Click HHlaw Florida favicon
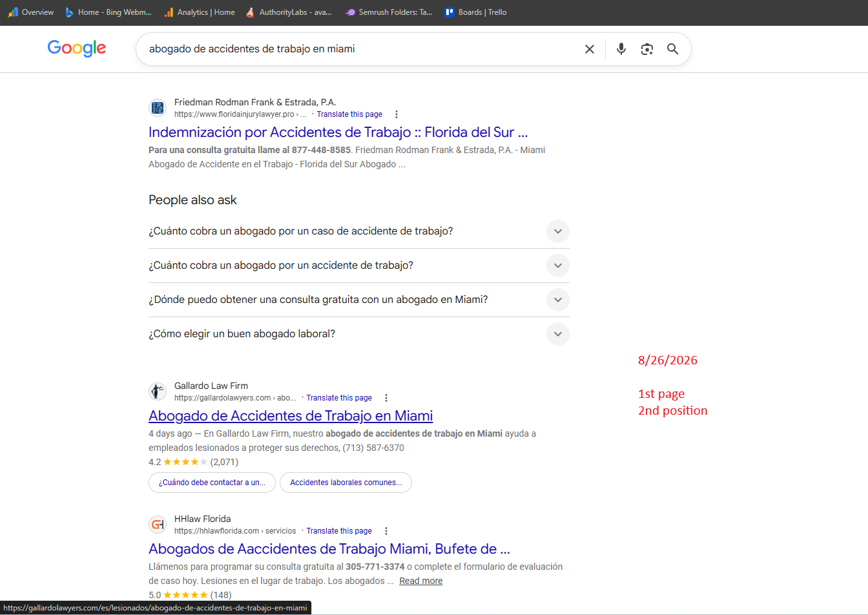868x615 pixels. pos(158,524)
